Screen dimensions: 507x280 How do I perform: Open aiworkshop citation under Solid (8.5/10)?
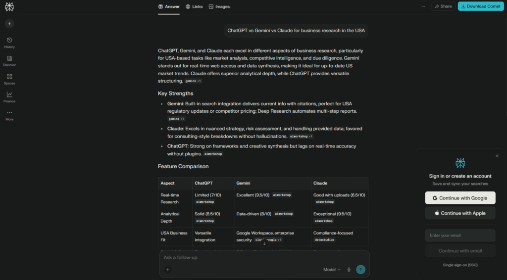204,221
